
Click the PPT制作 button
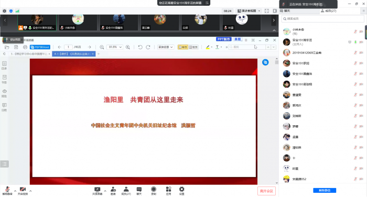pyautogui.click(x=223, y=39)
